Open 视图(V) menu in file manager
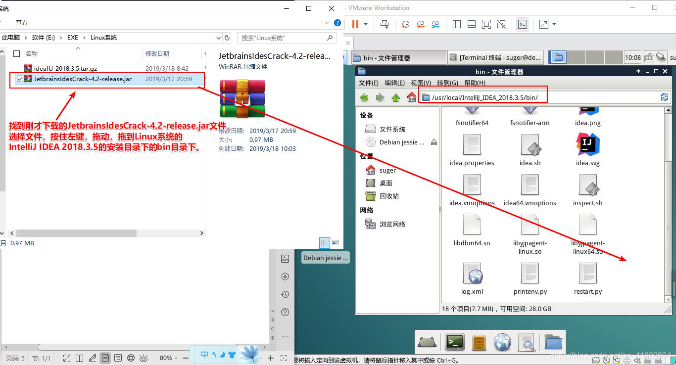The height and width of the screenshot is (365, 676). point(421,83)
